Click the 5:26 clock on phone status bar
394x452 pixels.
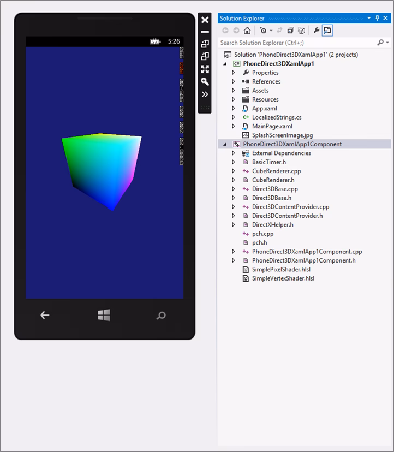click(x=174, y=41)
